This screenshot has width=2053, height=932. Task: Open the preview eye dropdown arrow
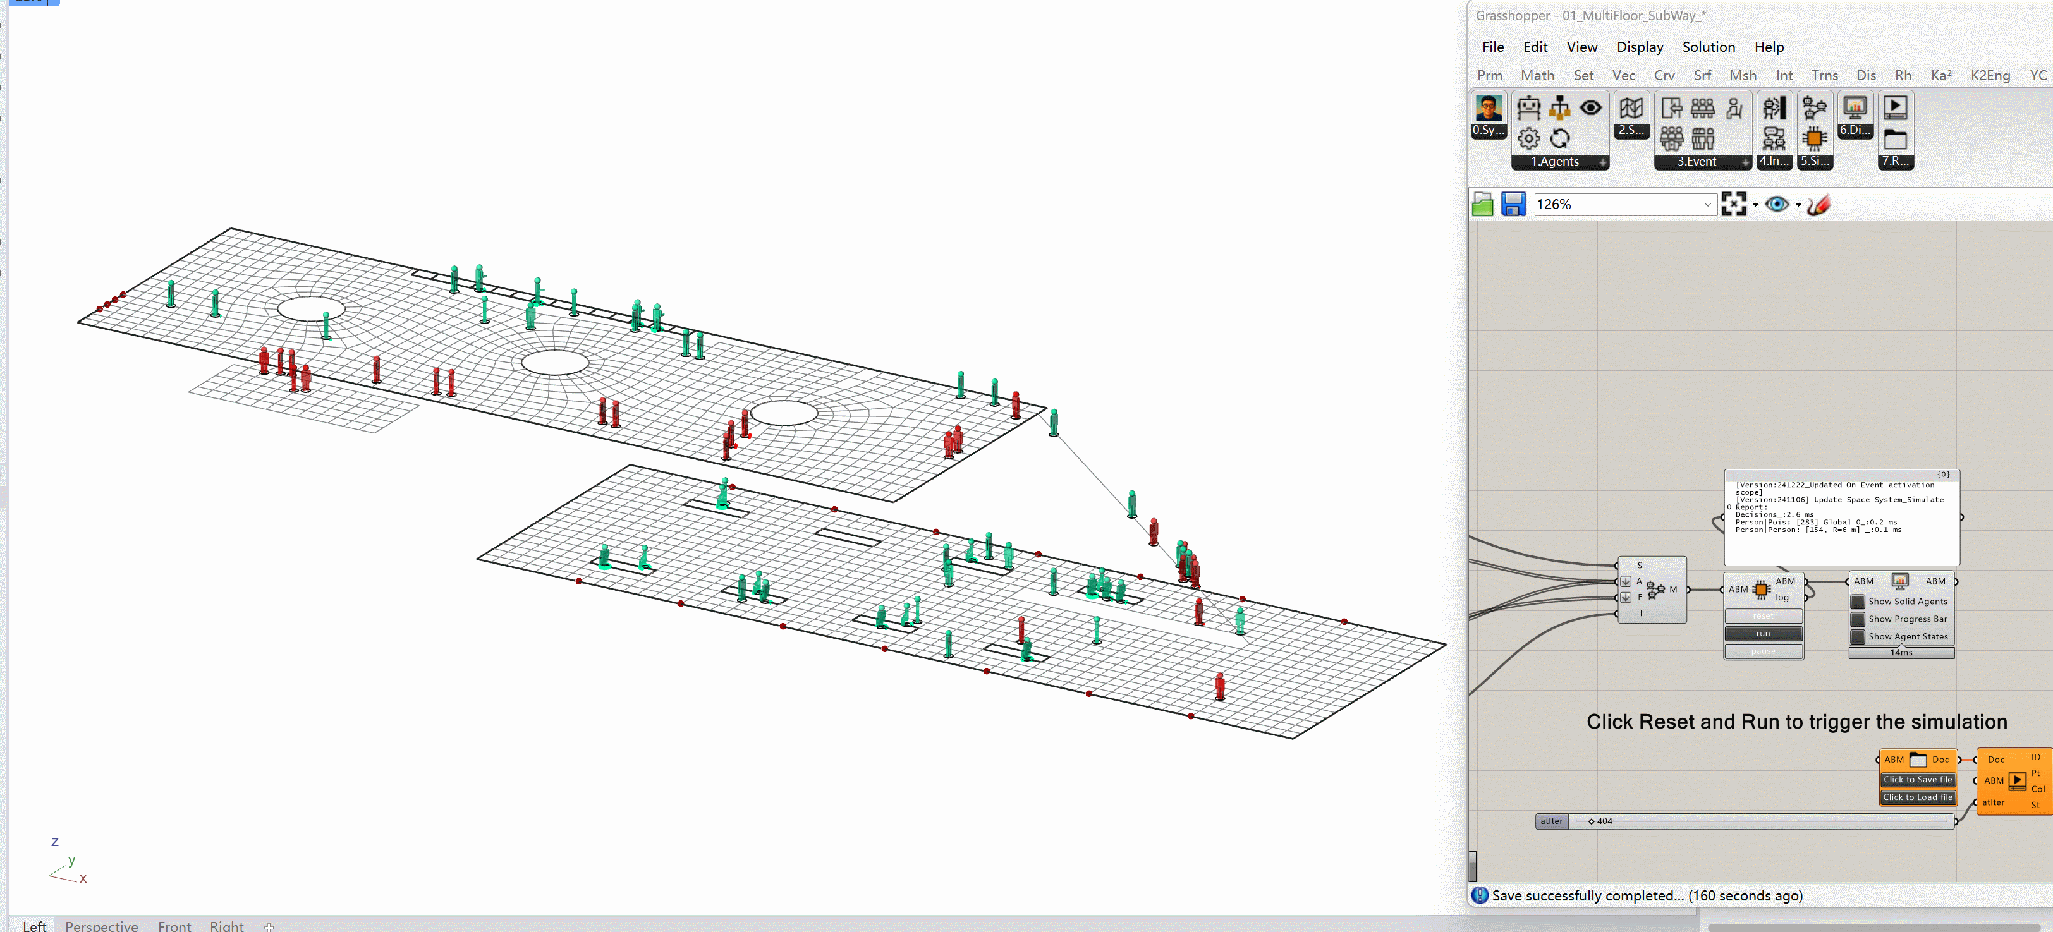1798,205
